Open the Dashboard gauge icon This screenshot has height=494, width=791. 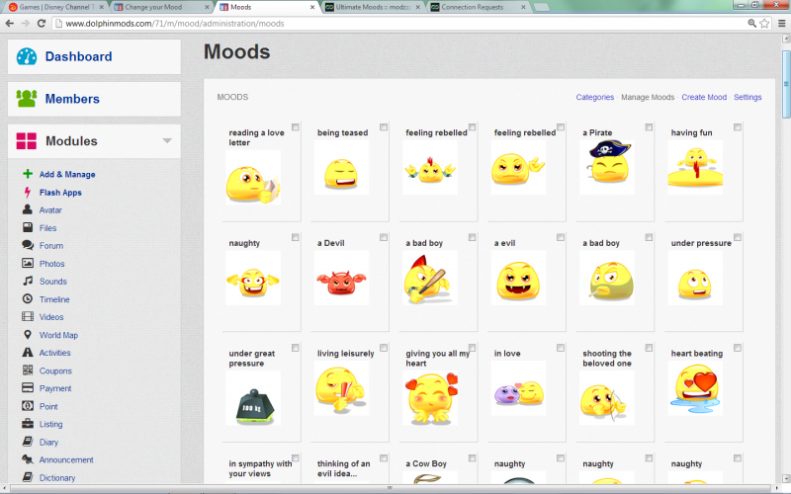[x=27, y=56]
